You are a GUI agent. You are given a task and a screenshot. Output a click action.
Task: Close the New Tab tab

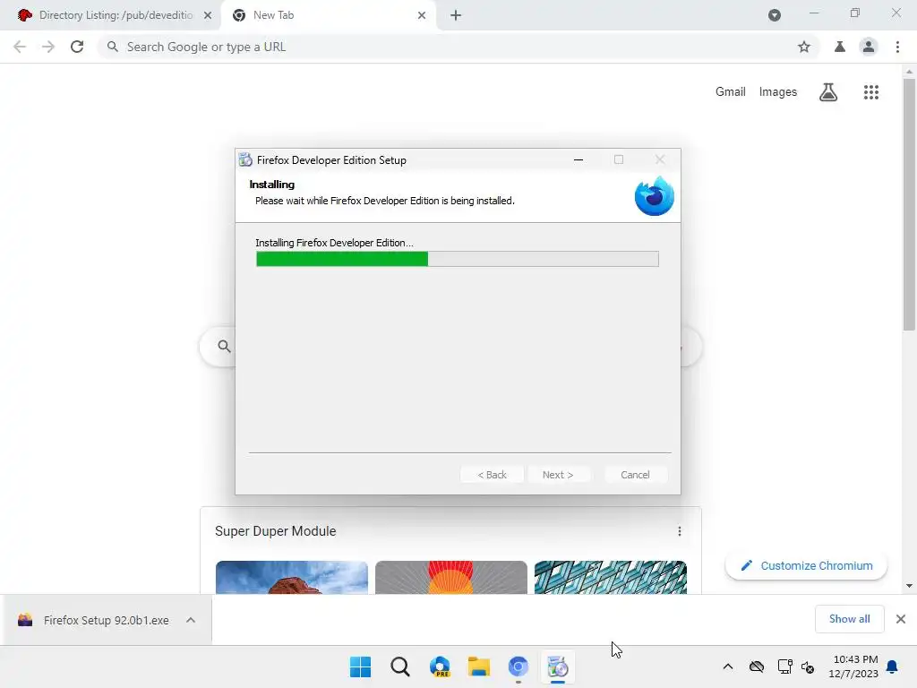pyautogui.click(x=422, y=15)
